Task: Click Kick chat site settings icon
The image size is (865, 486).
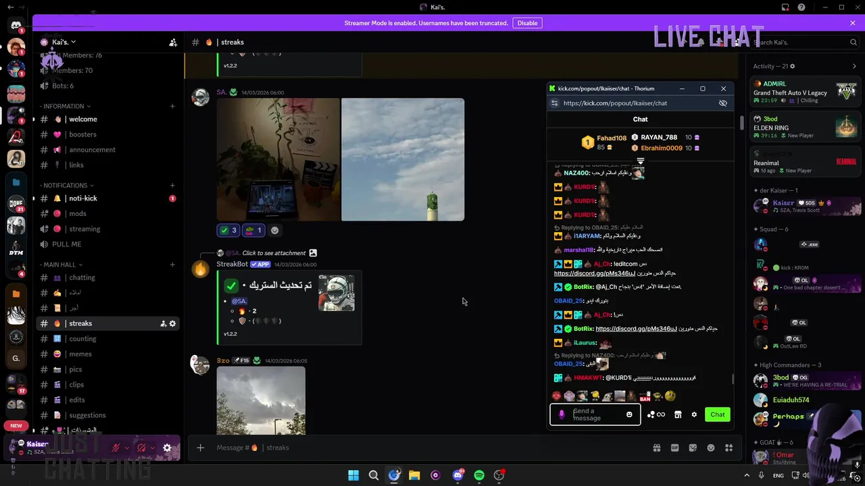Action: pyautogui.click(x=555, y=103)
